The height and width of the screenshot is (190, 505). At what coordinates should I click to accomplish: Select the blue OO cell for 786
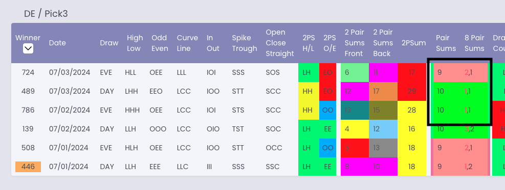point(328,110)
